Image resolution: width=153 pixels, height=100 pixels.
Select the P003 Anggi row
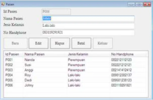(76, 70)
